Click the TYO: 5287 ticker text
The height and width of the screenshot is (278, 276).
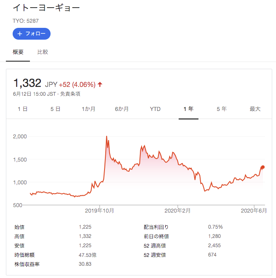[26, 21]
